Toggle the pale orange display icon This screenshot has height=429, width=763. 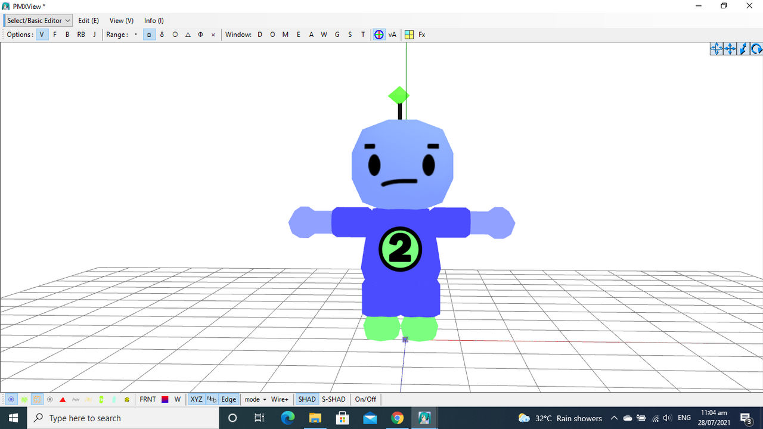click(x=89, y=399)
